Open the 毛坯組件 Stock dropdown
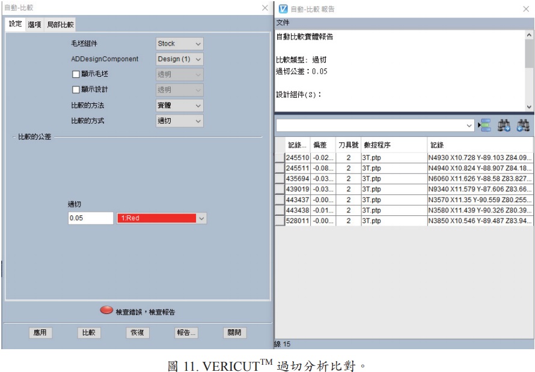535x372 pixels. tap(180, 44)
